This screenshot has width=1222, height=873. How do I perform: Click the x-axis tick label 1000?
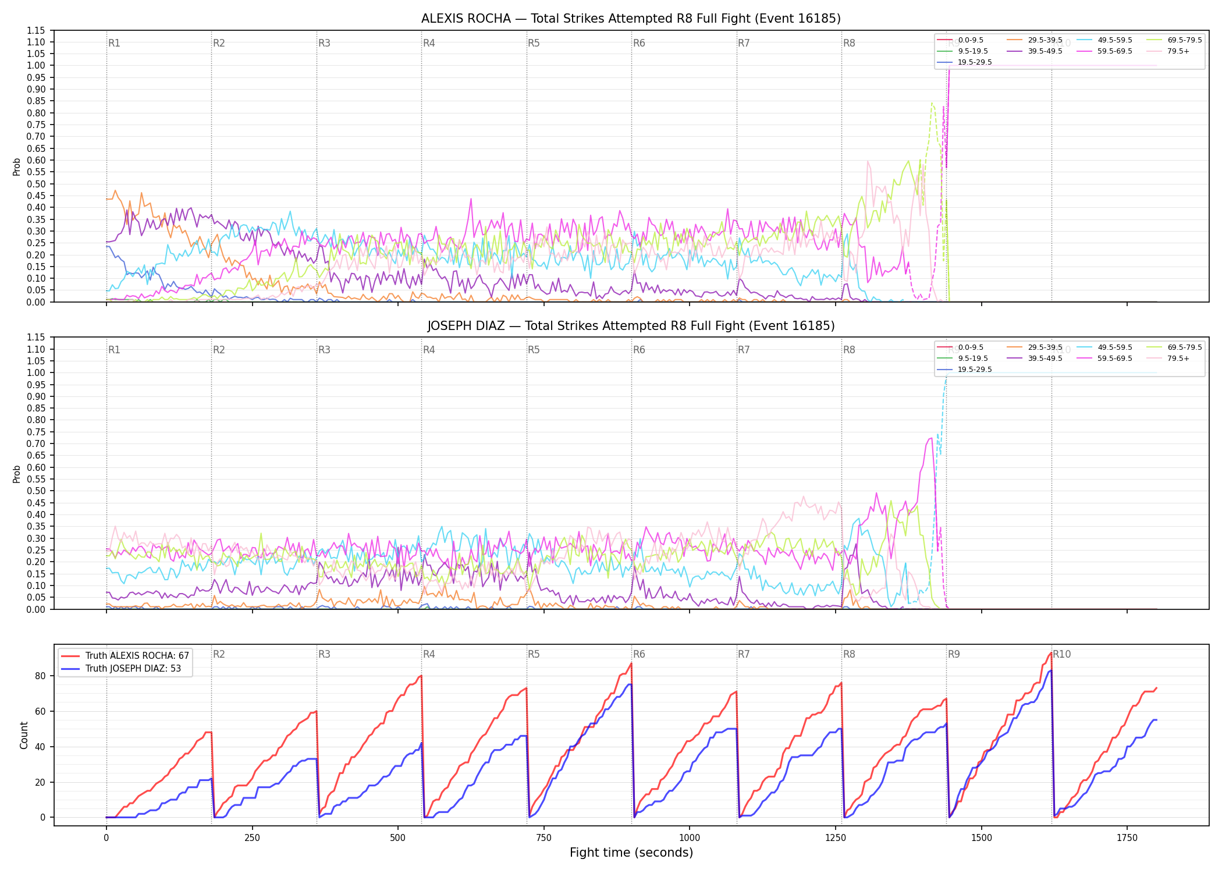[690, 838]
